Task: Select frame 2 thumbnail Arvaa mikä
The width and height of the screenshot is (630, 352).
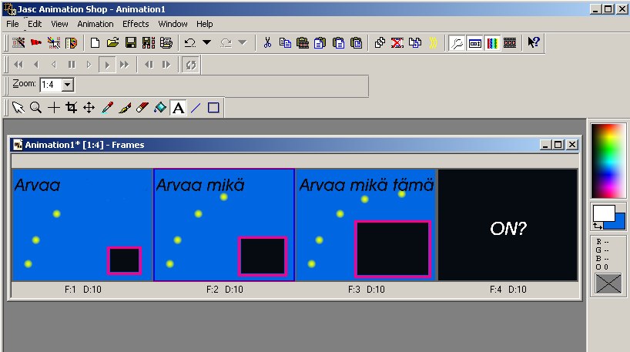Action: click(224, 225)
